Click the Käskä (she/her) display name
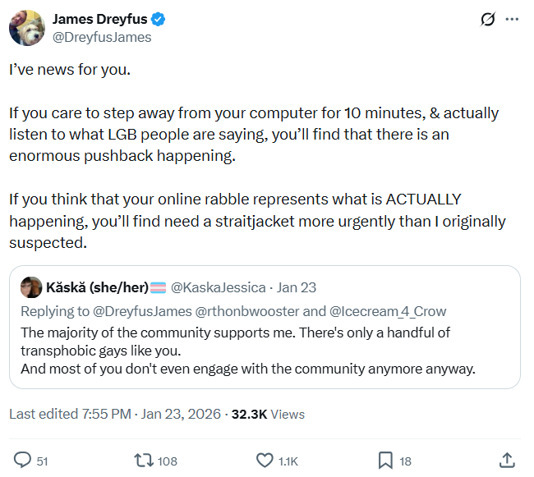Image resolution: width=534 pixels, height=477 pixels. [97, 287]
